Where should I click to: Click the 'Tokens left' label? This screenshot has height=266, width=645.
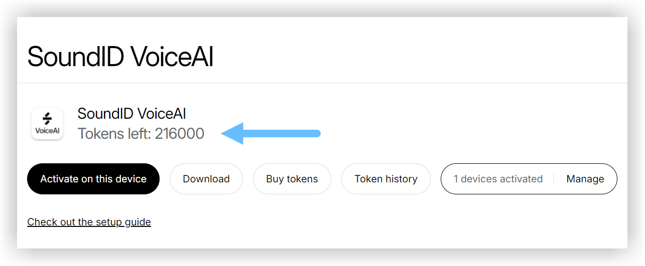(x=114, y=134)
